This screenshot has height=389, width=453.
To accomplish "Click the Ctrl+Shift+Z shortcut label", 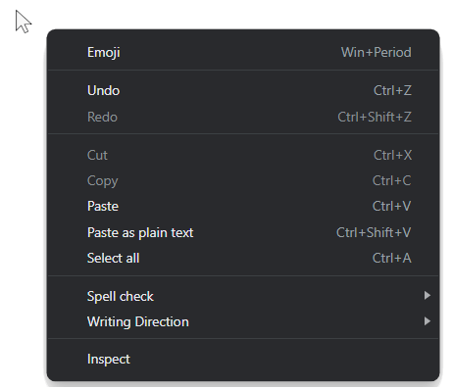I will click(375, 117).
